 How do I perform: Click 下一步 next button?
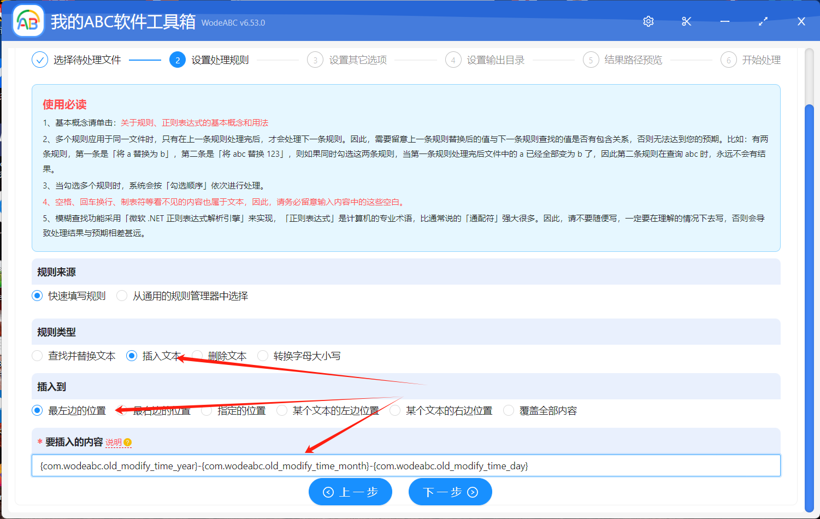point(450,492)
